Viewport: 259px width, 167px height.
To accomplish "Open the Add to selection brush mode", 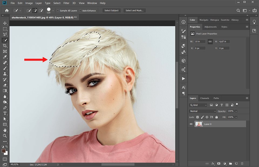I will 35,10.
